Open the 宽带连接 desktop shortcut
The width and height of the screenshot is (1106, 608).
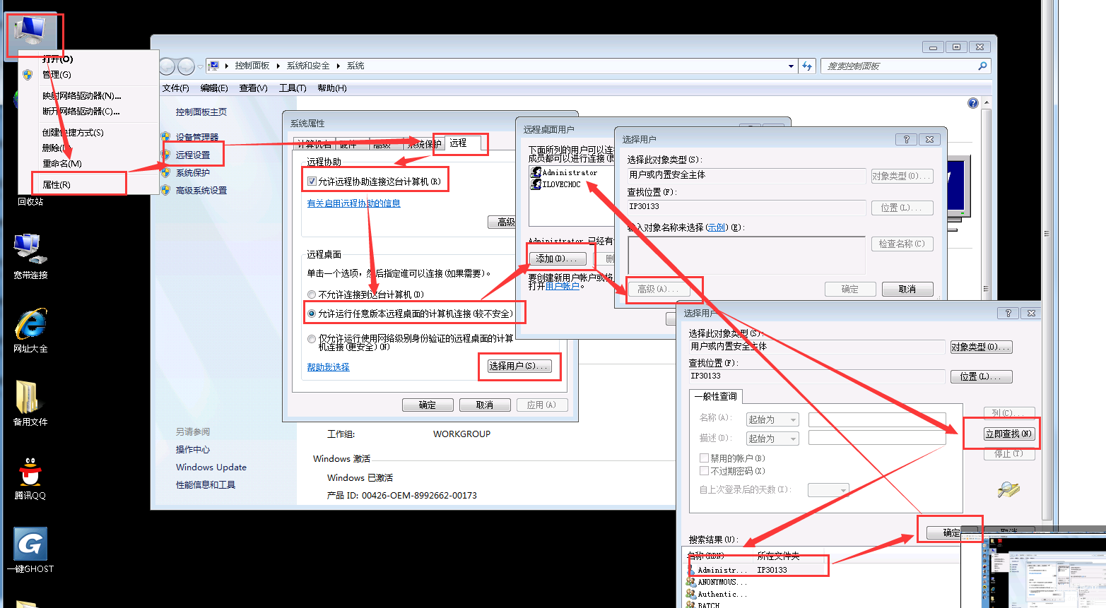[30, 256]
